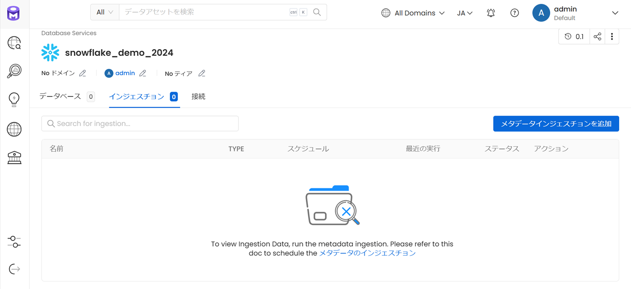631x289 pixels.
Task: Open the notifications bell icon
Action: tap(491, 13)
